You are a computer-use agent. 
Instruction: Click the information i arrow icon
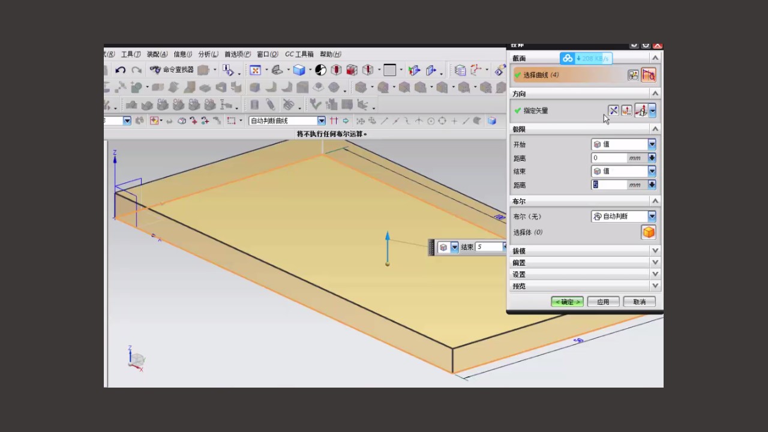coord(228,70)
